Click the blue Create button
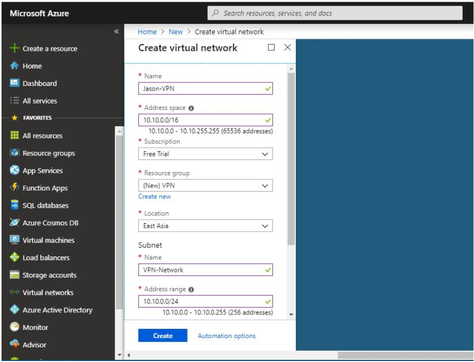 [x=163, y=336]
